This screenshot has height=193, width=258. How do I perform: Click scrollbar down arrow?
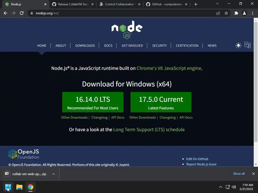256,164
